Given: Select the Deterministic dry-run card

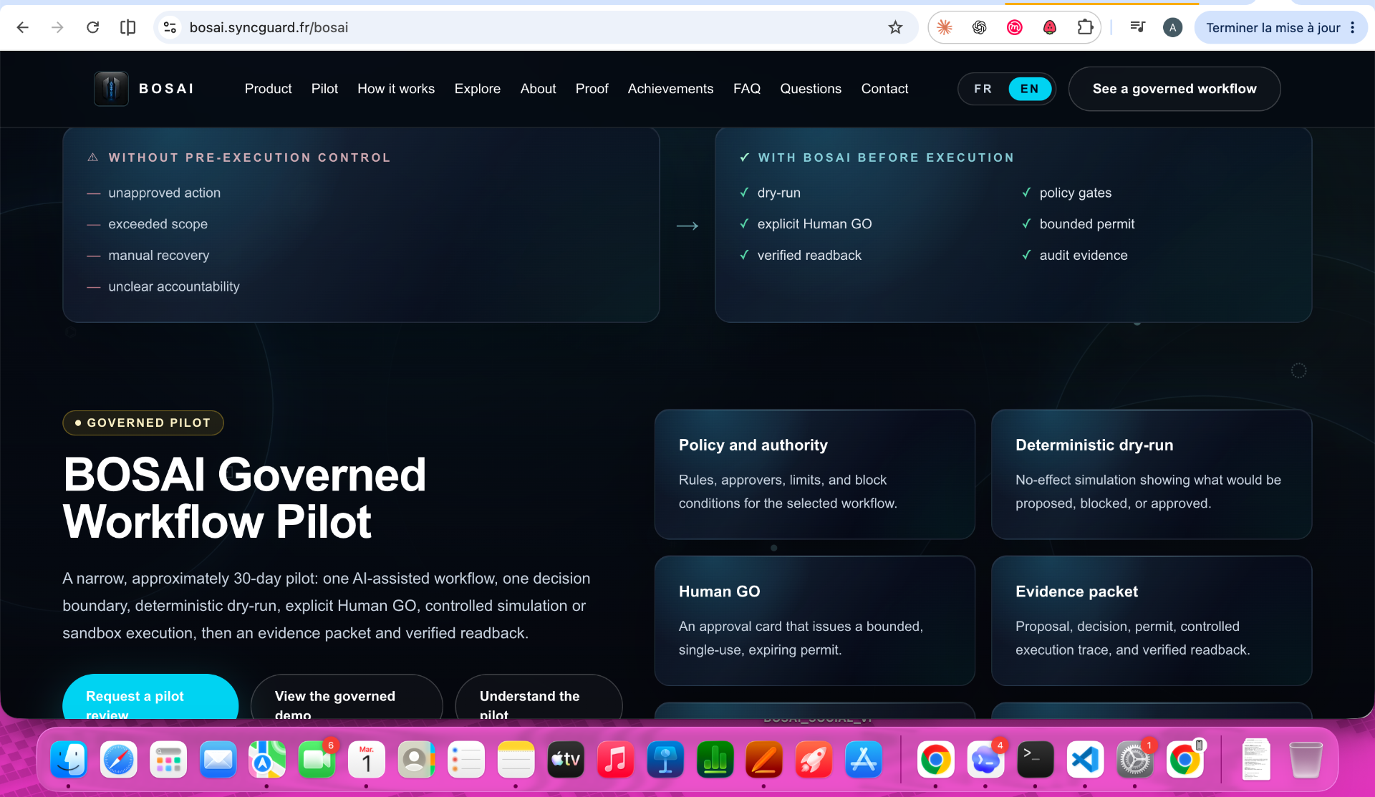Looking at the screenshot, I should (1152, 474).
